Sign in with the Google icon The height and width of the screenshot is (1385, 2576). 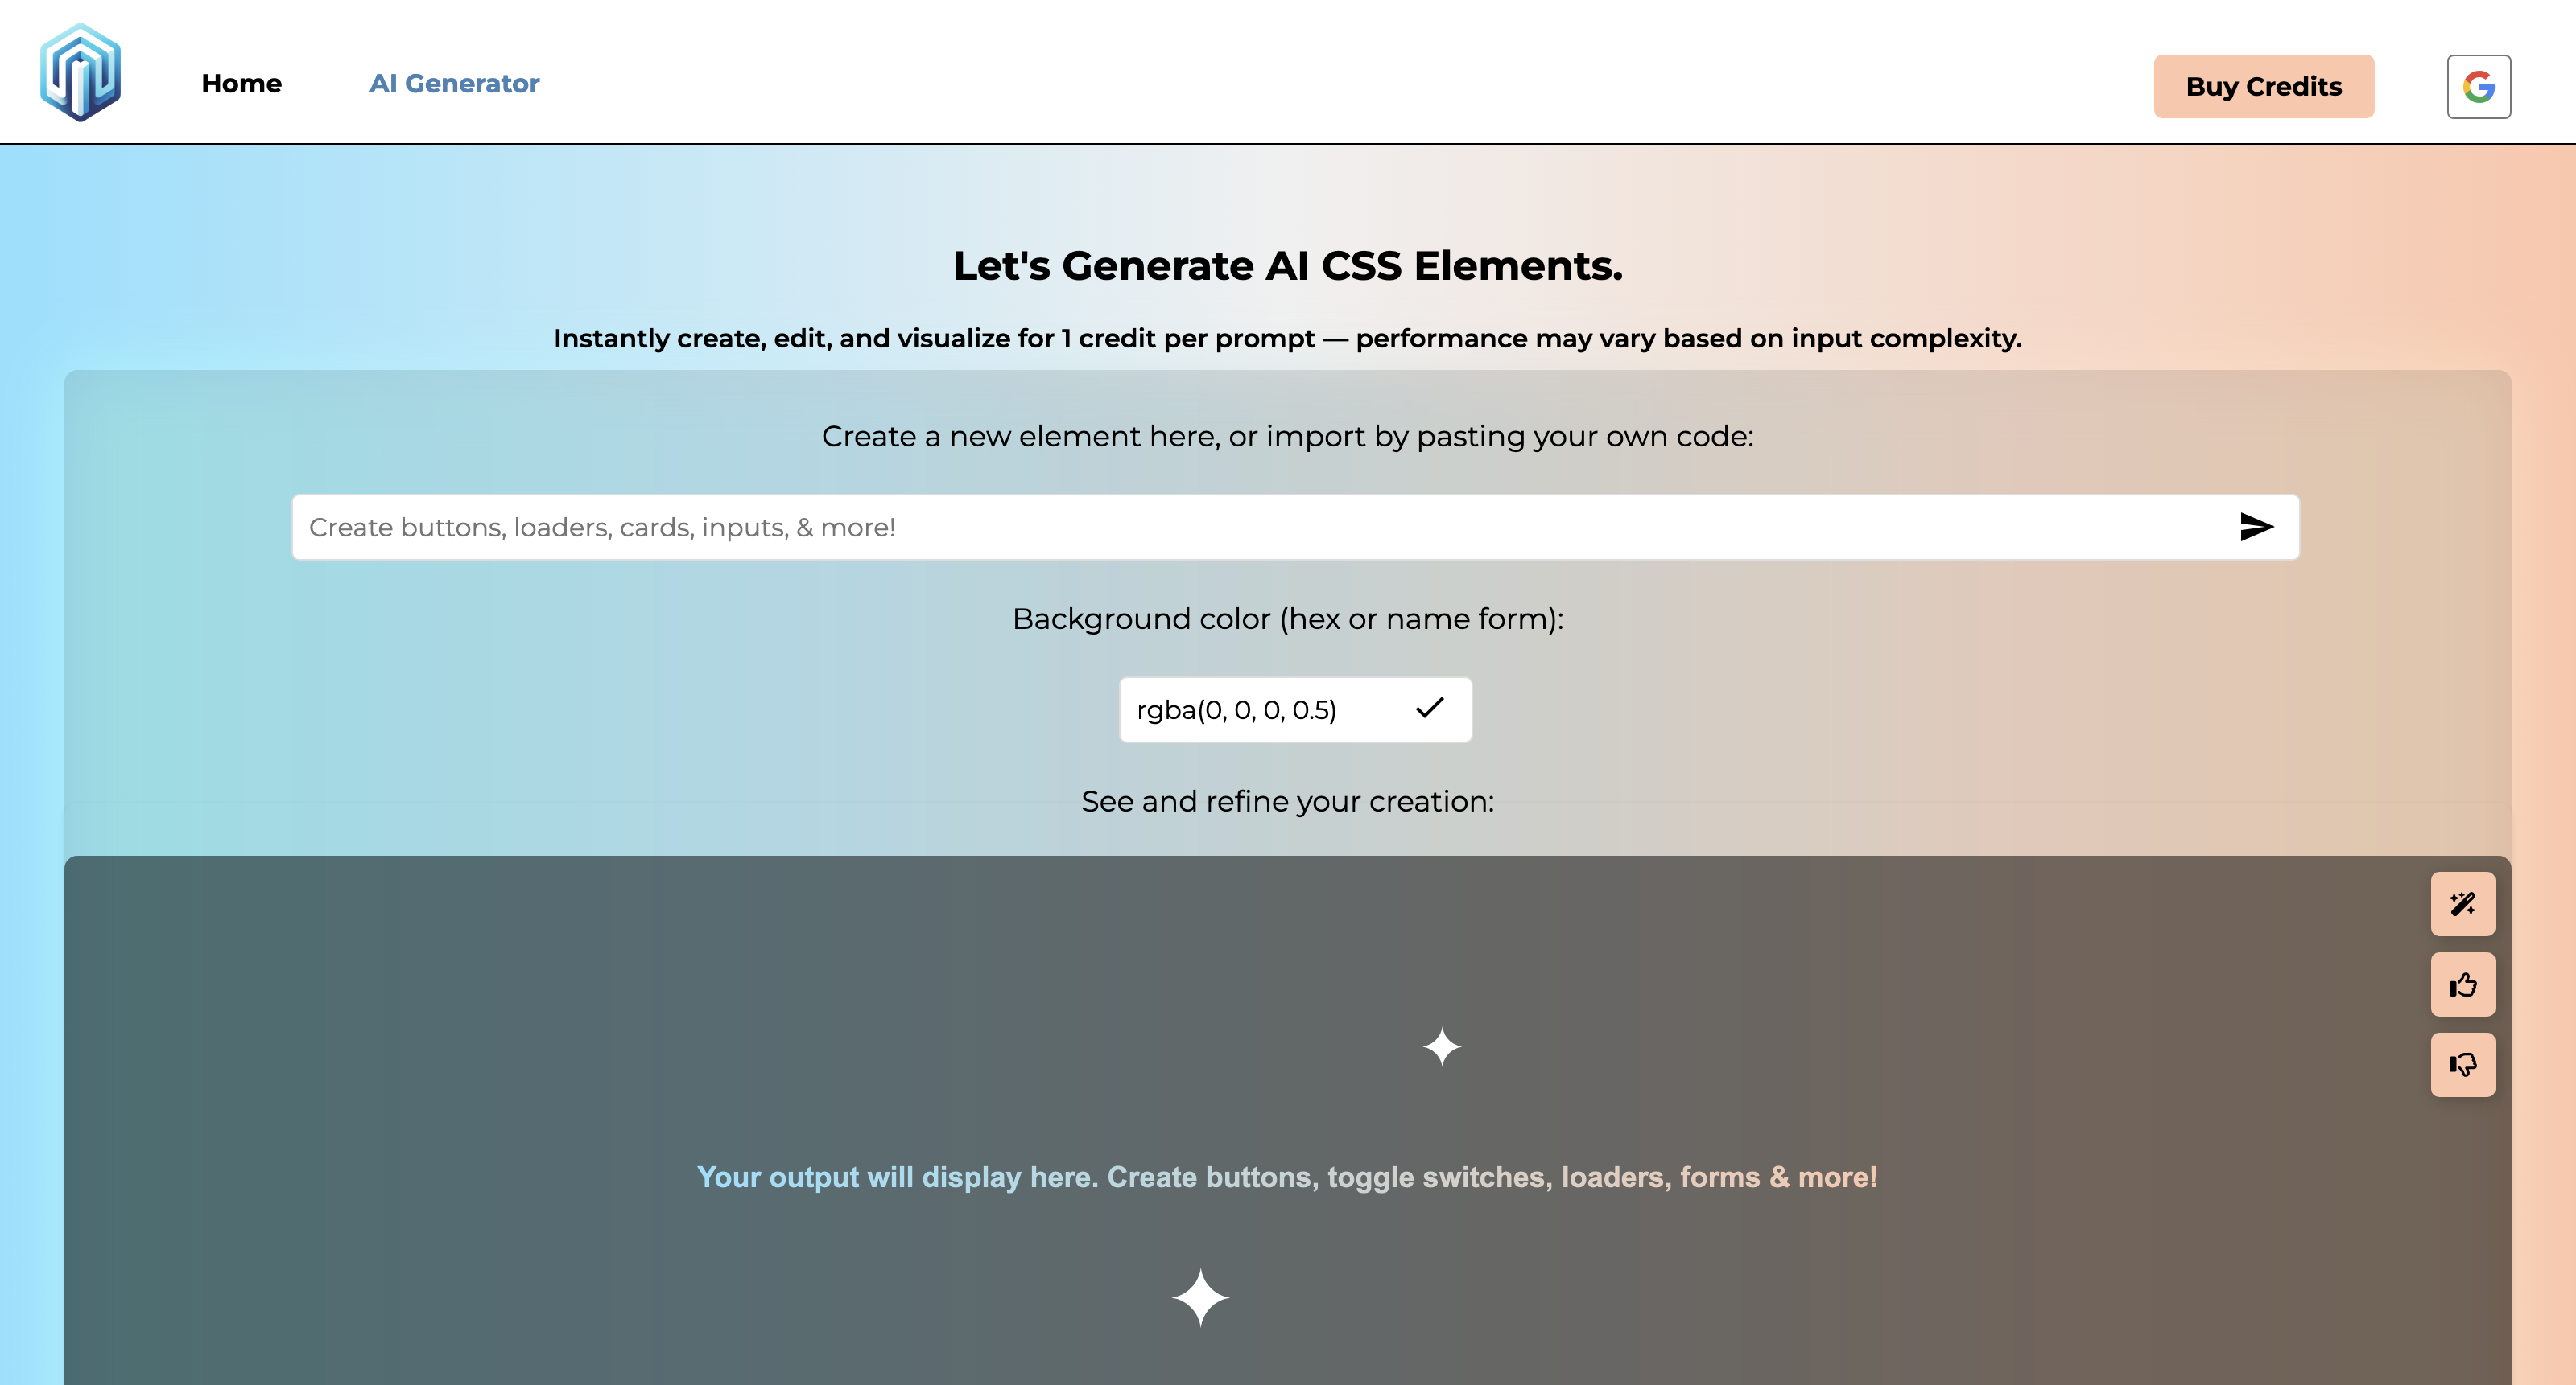click(x=2478, y=87)
